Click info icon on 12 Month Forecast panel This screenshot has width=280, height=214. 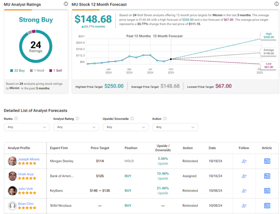pos(276,4)
